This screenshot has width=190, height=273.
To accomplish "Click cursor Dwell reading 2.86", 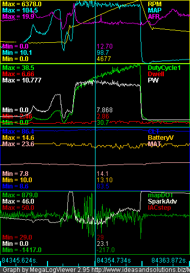I will click(x=103, y=116).
